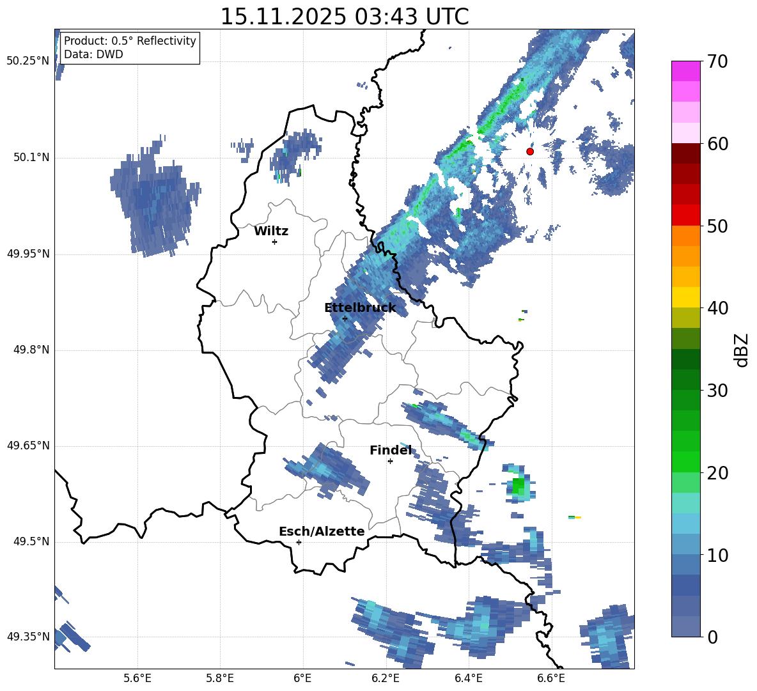The height and width of the screenshot is (691, 757).
Task: Click the yellow colorbar segment at 40
Action: (685, 297)
